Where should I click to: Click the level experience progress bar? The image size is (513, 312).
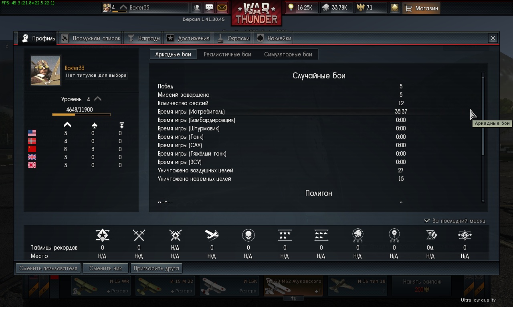tap(81, 115)
